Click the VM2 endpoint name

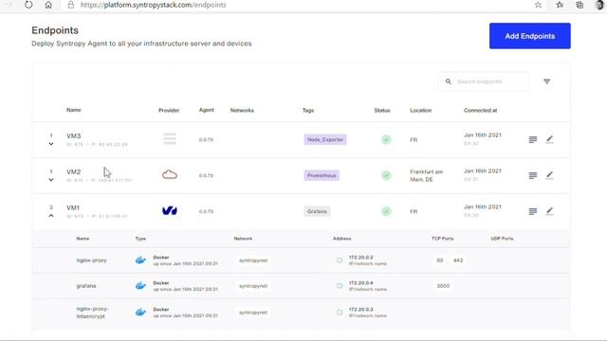(x=74, y=172)
